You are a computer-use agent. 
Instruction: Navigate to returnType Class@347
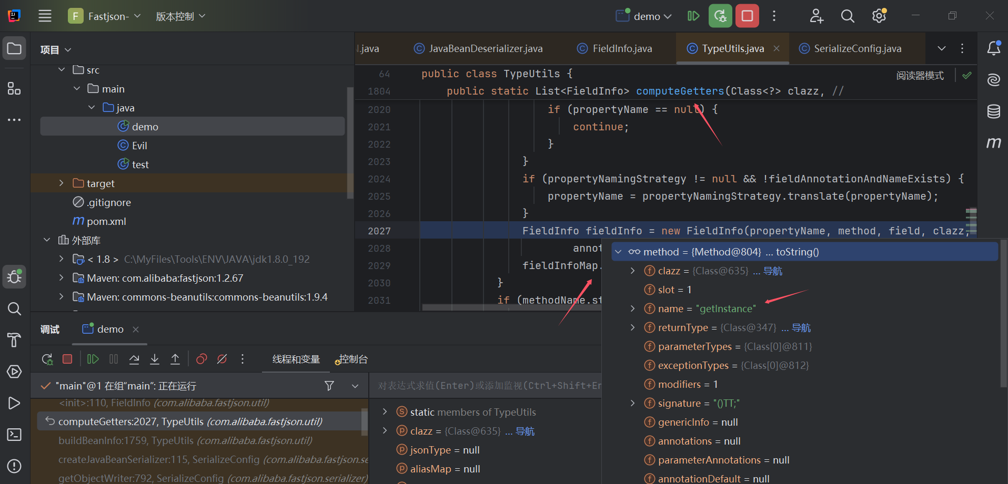[x=801, y=328]
